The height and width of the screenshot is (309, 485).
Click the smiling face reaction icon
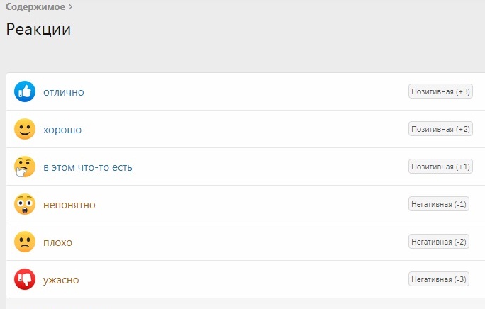point(25,129)
